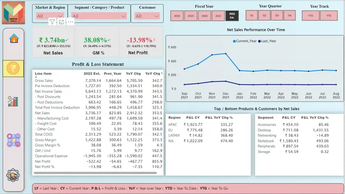Select fiscal year 2020
Screen dimensions: 345x194
[x=205, y=16]
